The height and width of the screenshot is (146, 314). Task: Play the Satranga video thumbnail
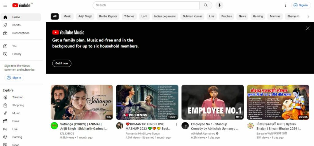[x=82, y=102]
